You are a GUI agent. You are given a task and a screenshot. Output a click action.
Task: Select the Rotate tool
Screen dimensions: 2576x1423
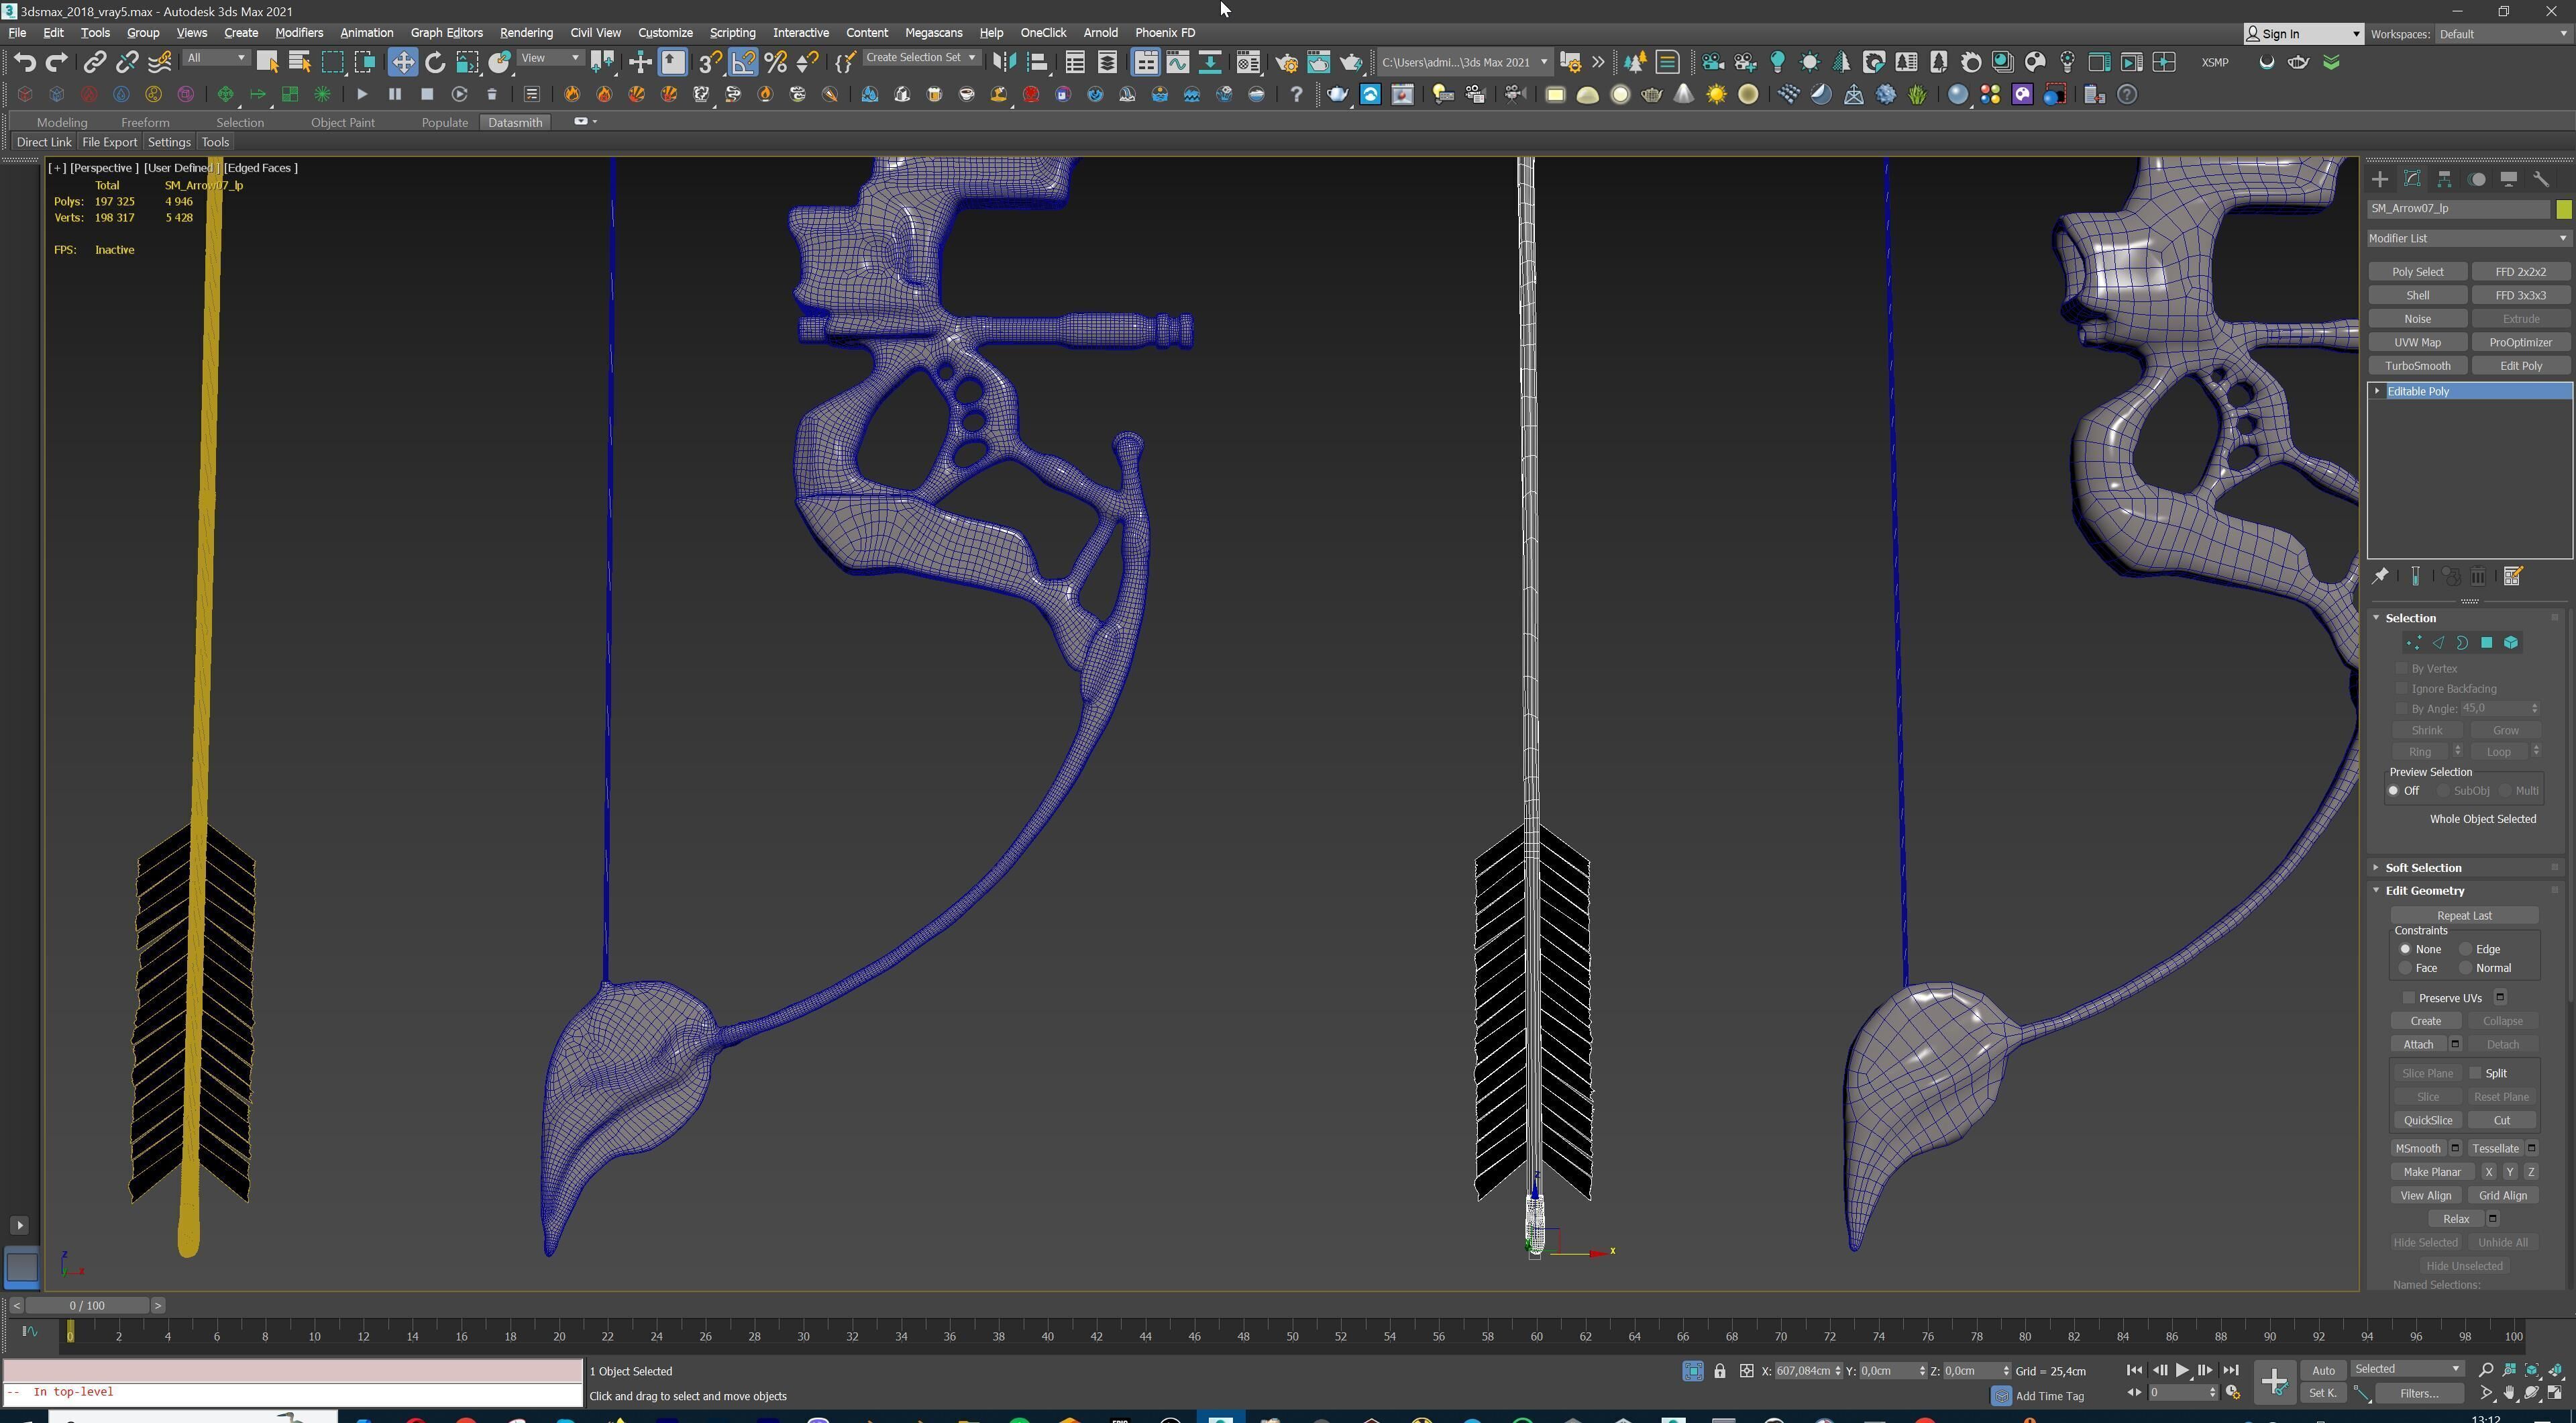coord(435,62)
